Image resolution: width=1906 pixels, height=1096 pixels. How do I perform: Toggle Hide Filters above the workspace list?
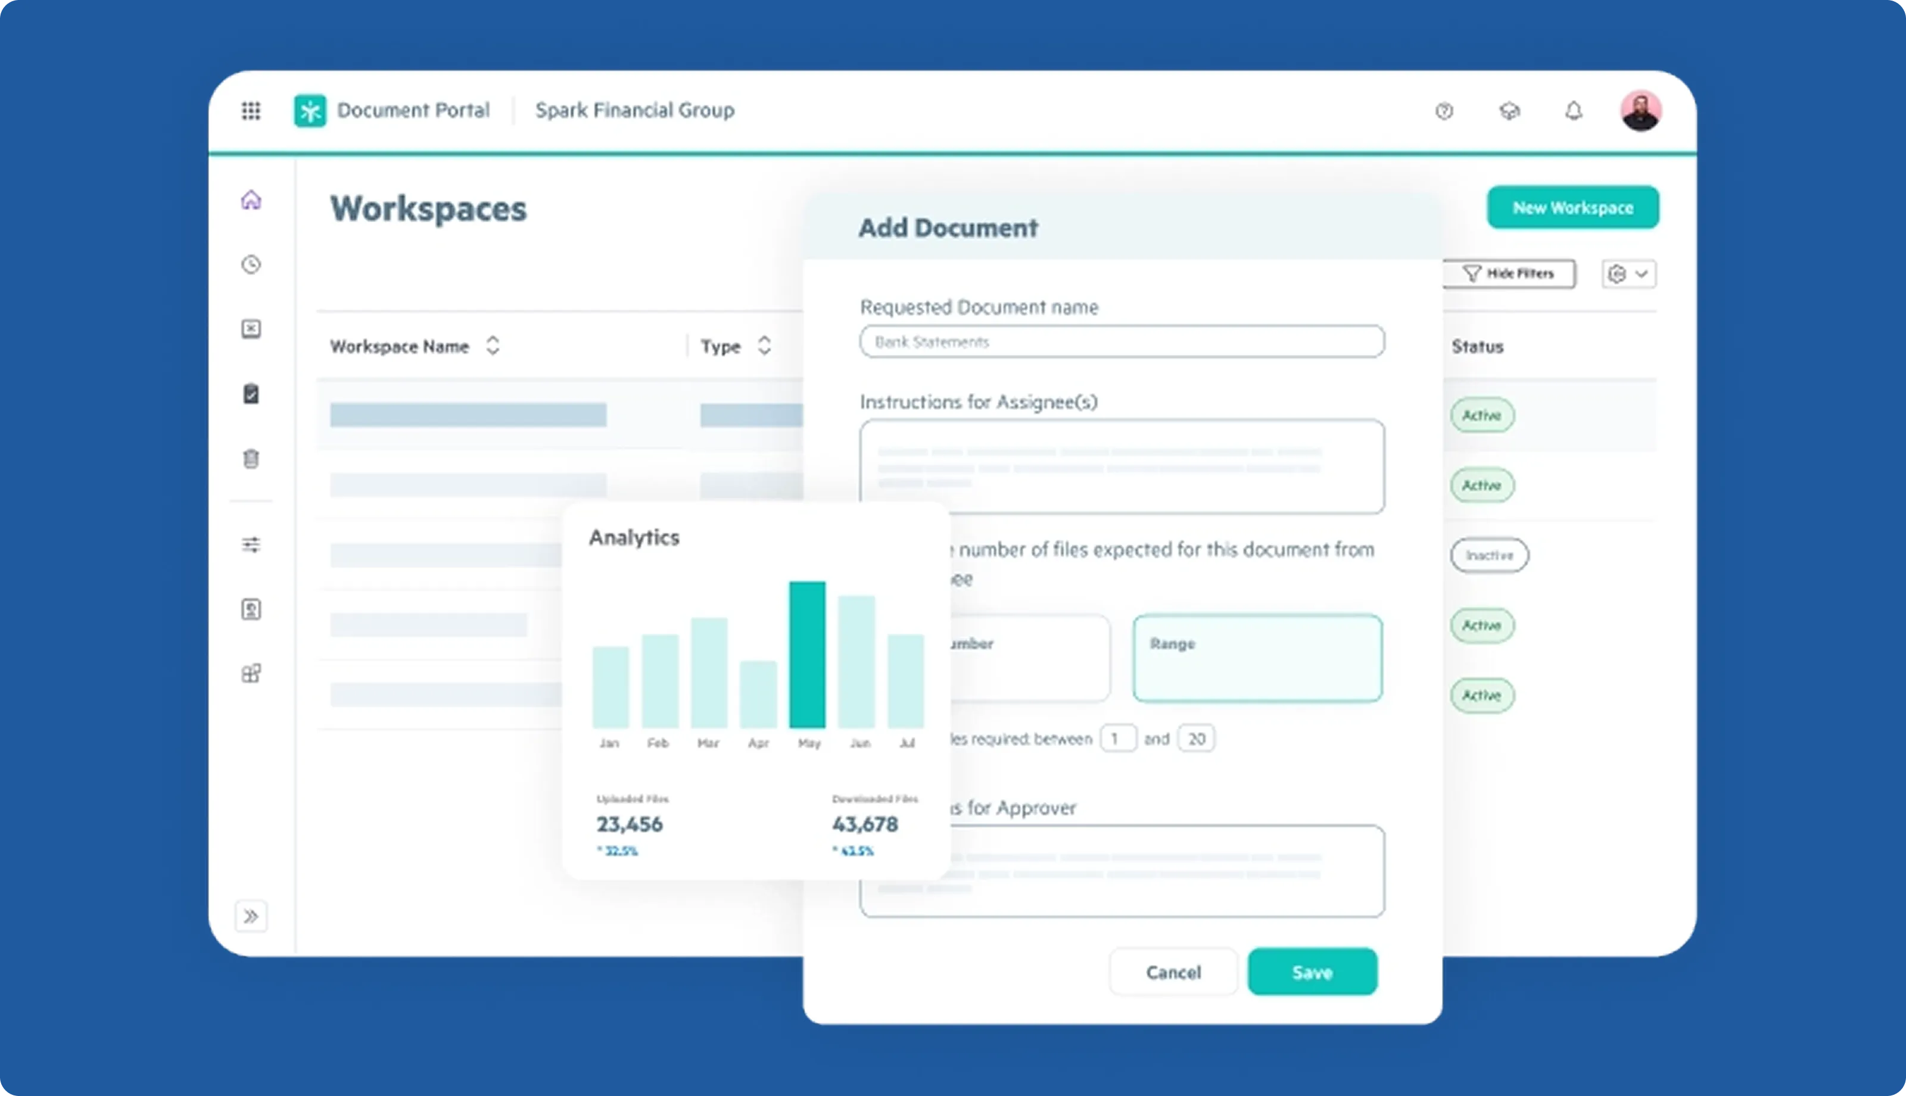(x=1509, y=273)
